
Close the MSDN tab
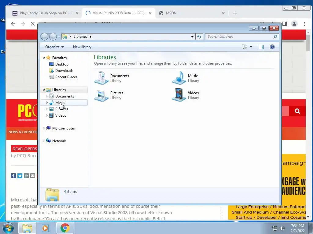click(x=223, y=13)
